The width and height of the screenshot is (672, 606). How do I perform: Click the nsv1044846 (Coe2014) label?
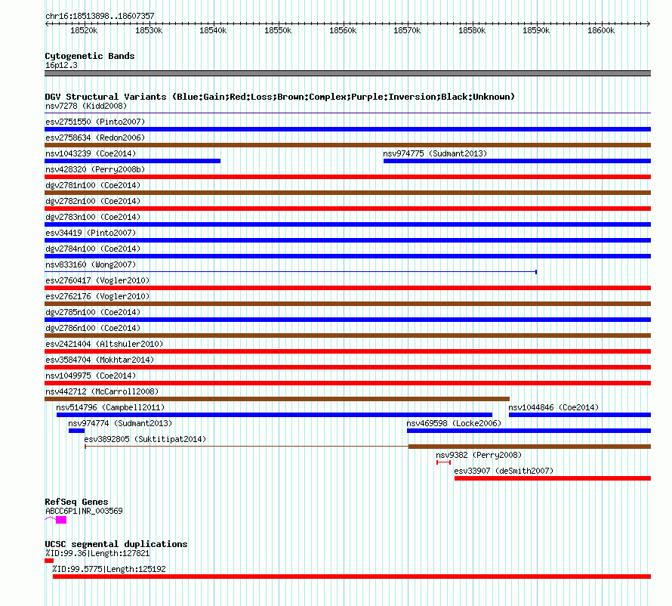553,407
